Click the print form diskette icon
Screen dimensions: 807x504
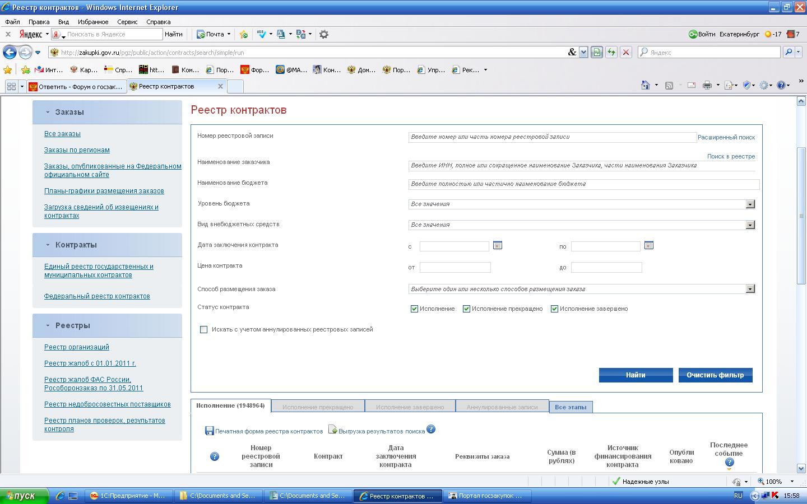point(209,431)
